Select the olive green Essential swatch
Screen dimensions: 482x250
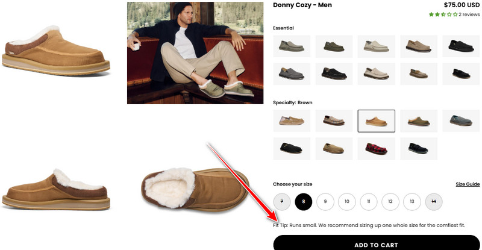(x=334, y=46)
